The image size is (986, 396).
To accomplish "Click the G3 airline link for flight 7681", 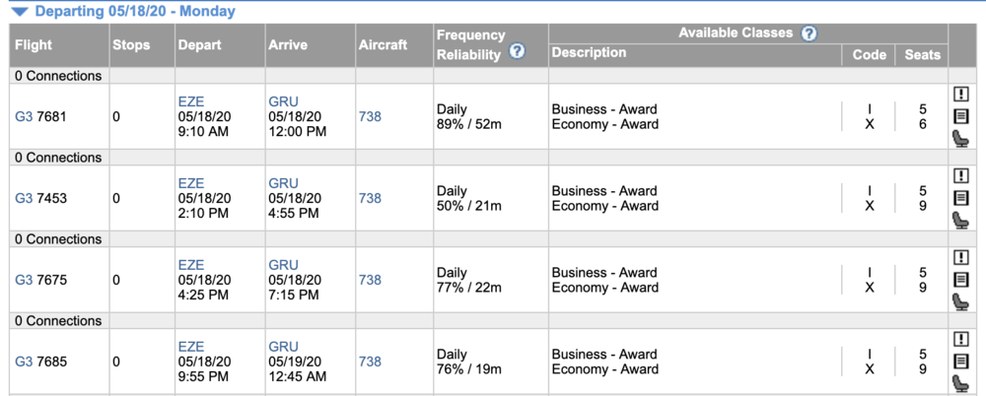I will coord(24,116).
